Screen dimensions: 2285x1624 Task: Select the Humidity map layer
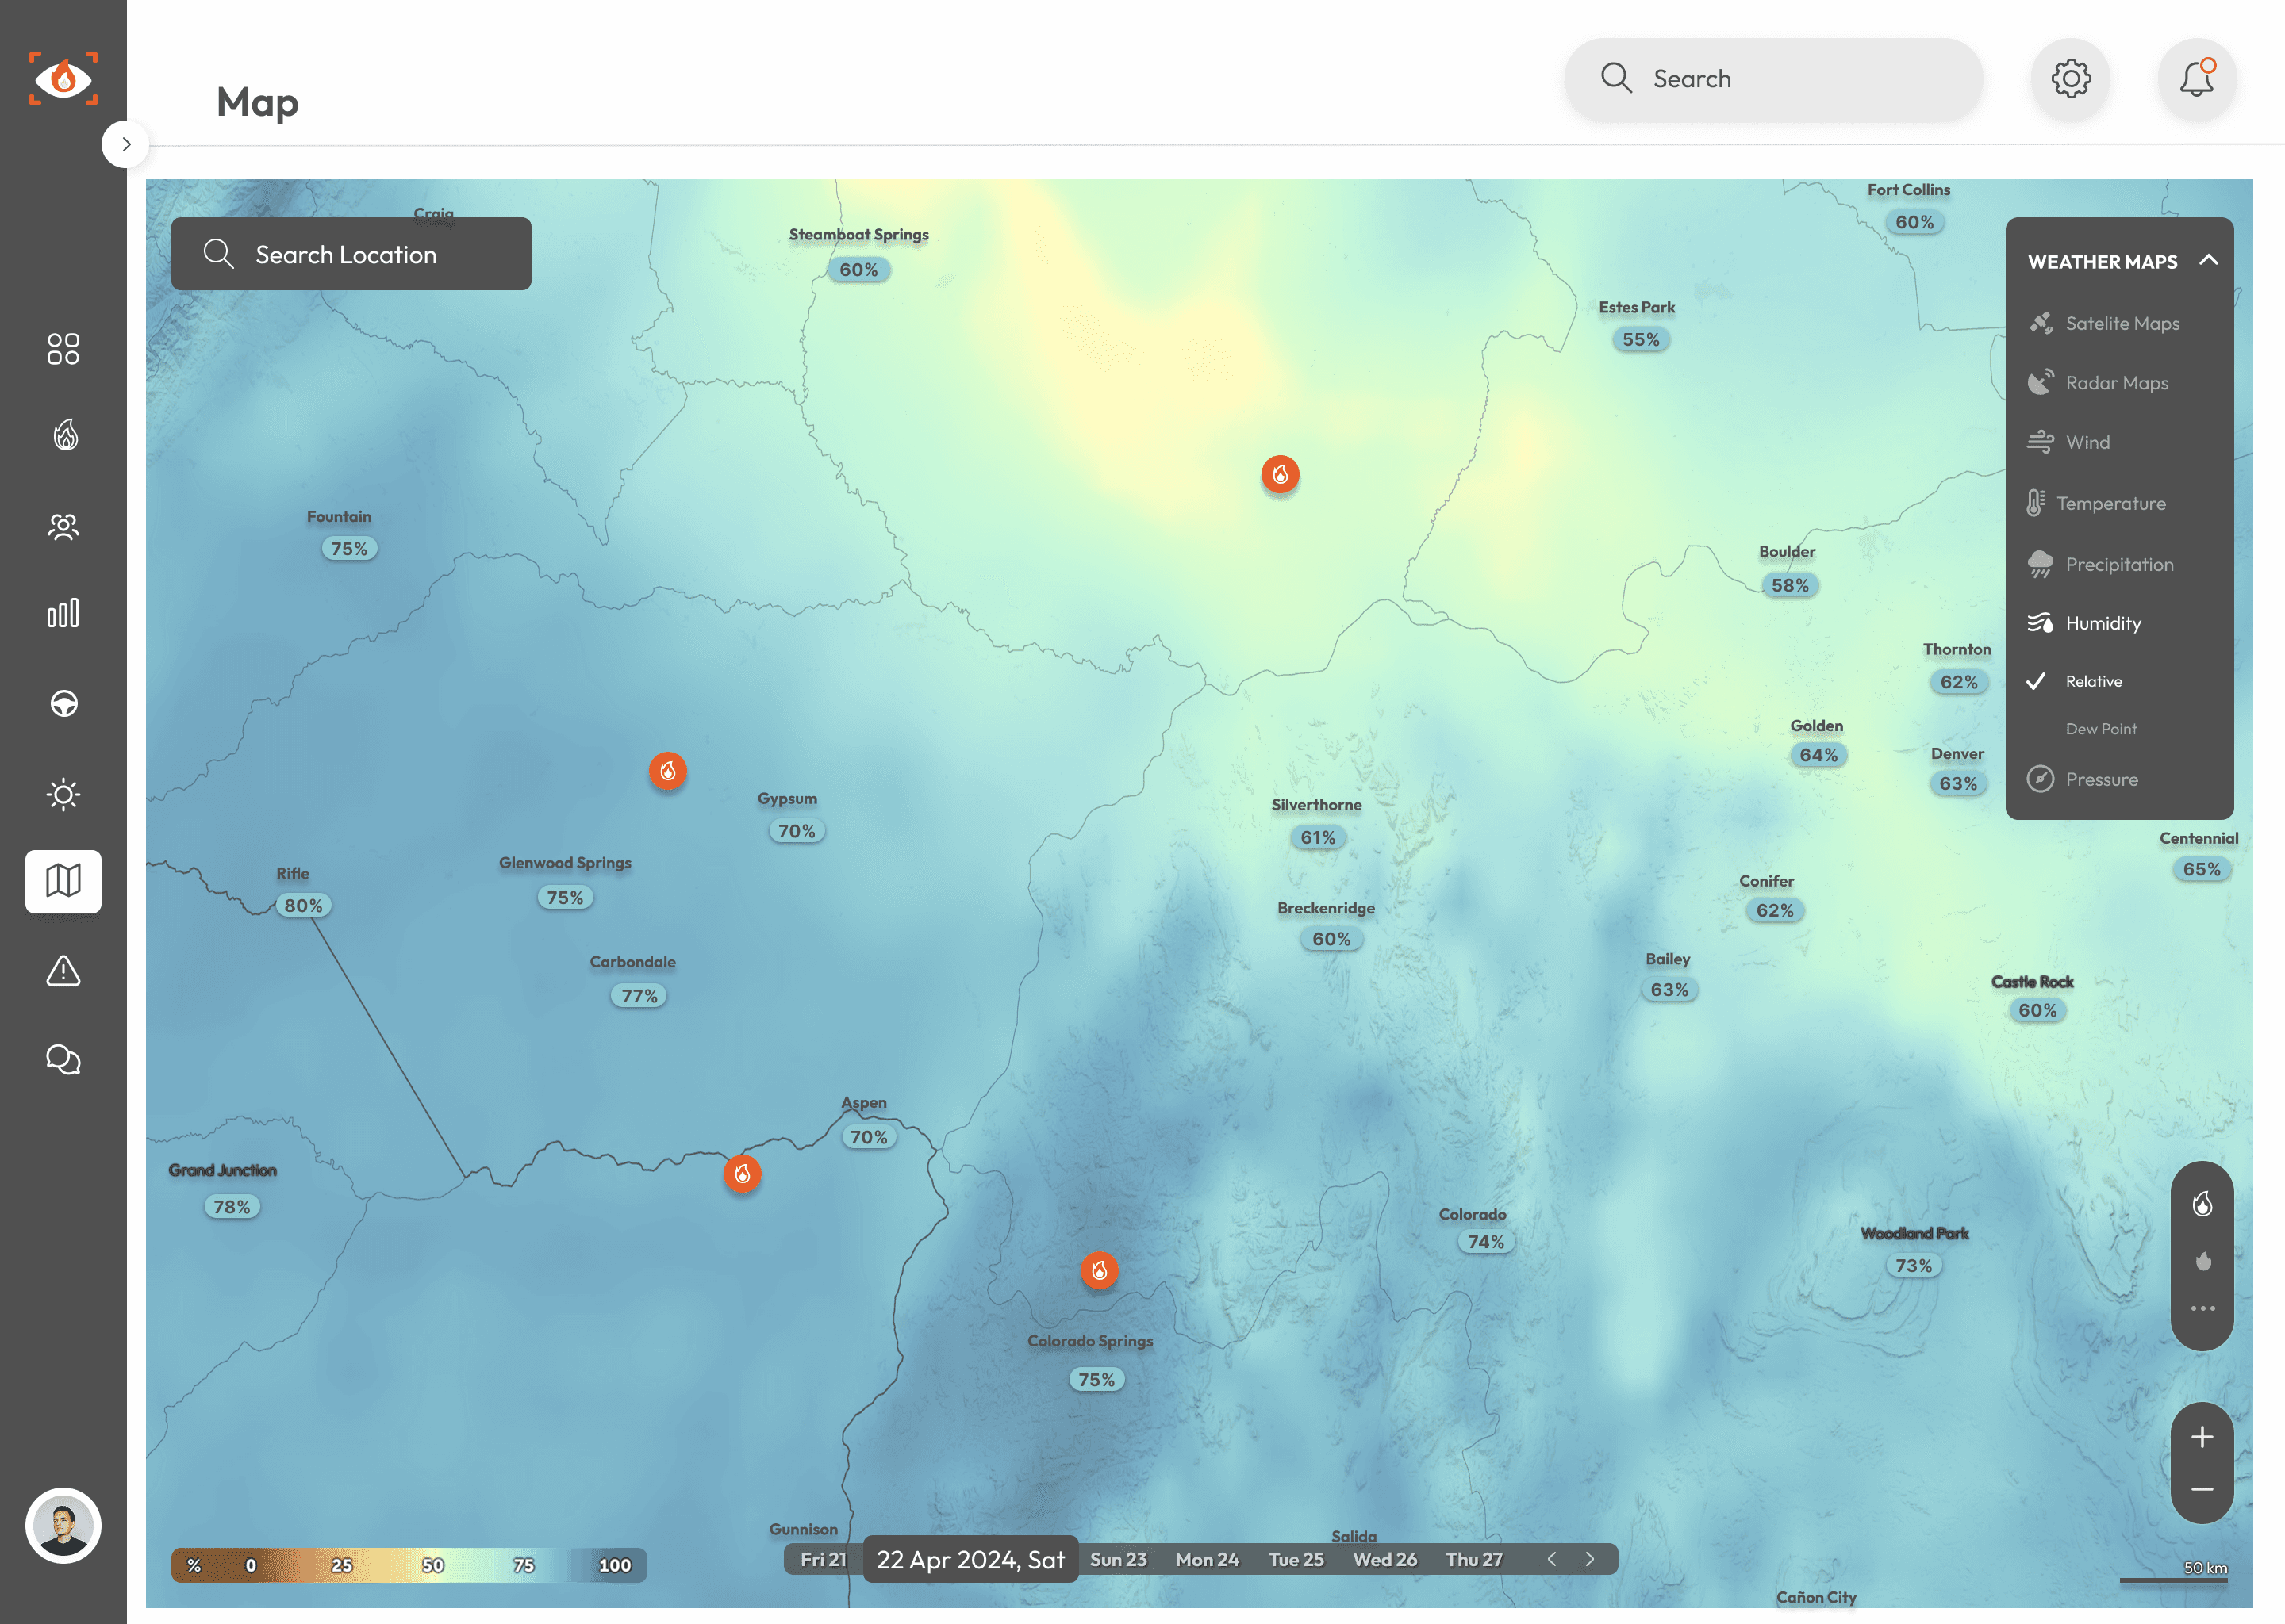tap(2085, 623)
